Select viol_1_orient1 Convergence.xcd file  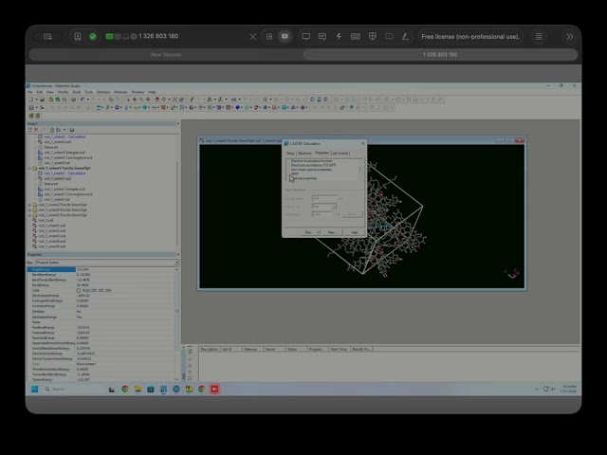point(67,194)
